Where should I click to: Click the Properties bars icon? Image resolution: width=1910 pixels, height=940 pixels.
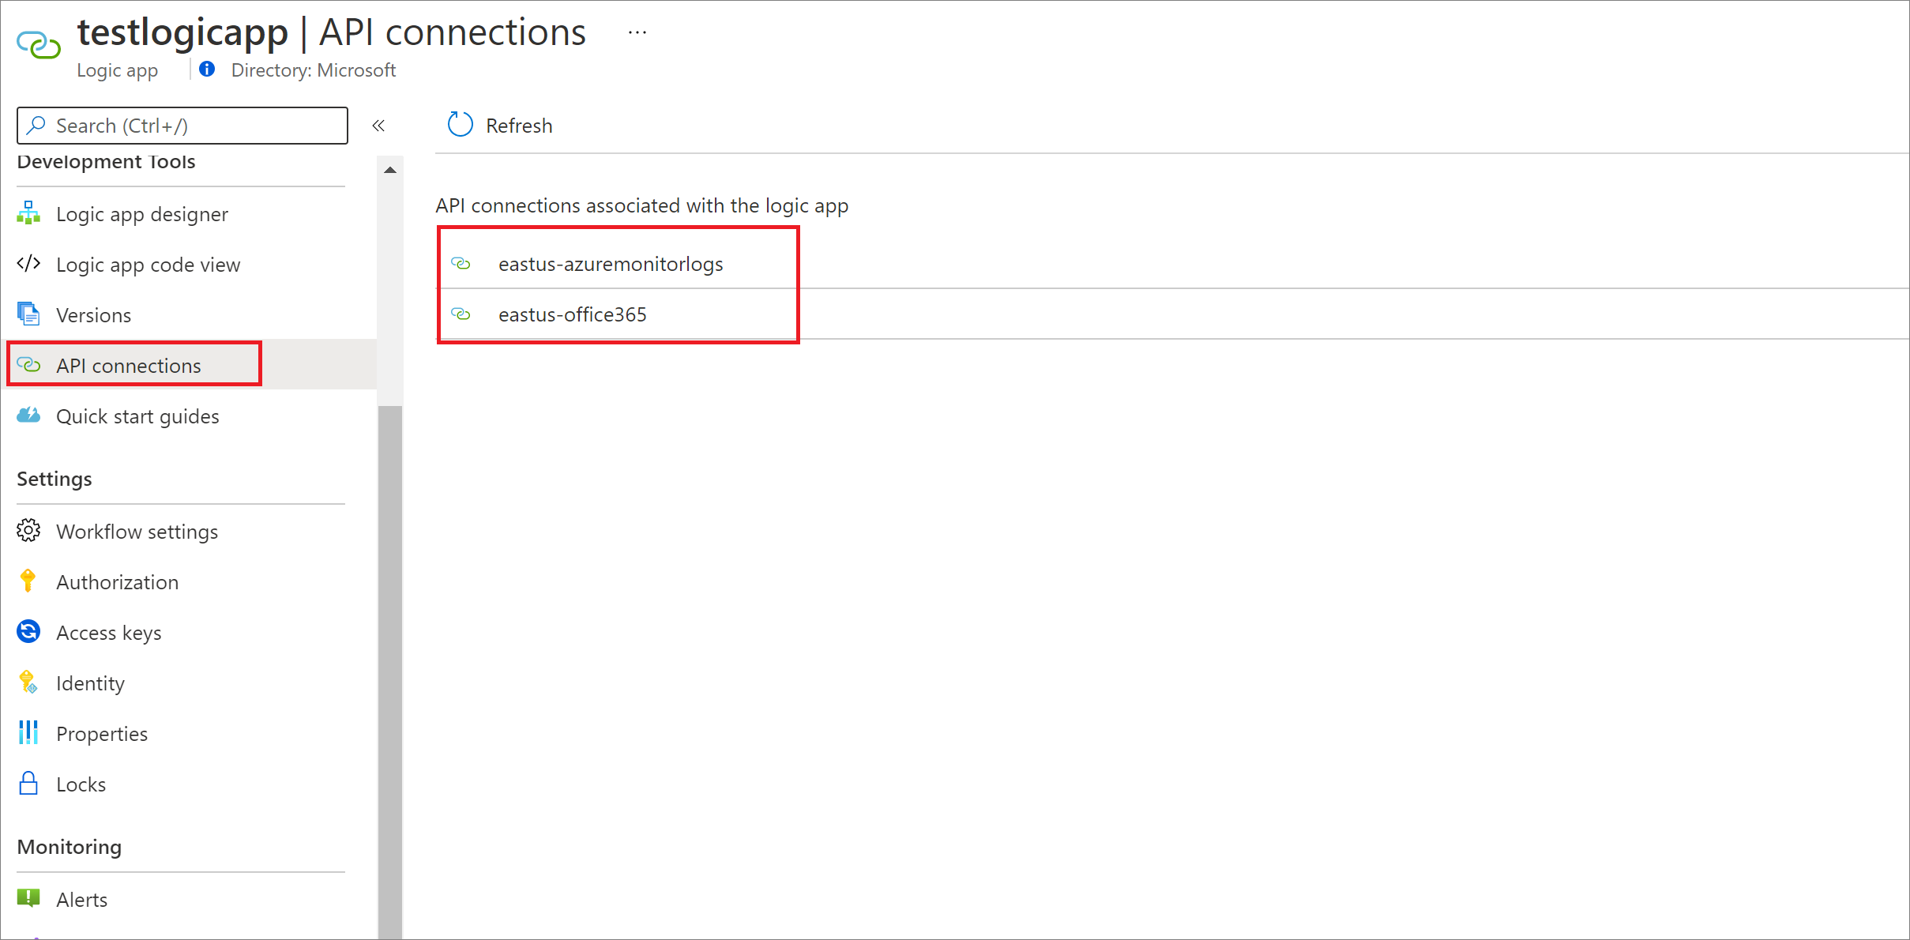(x=28, y=733)
